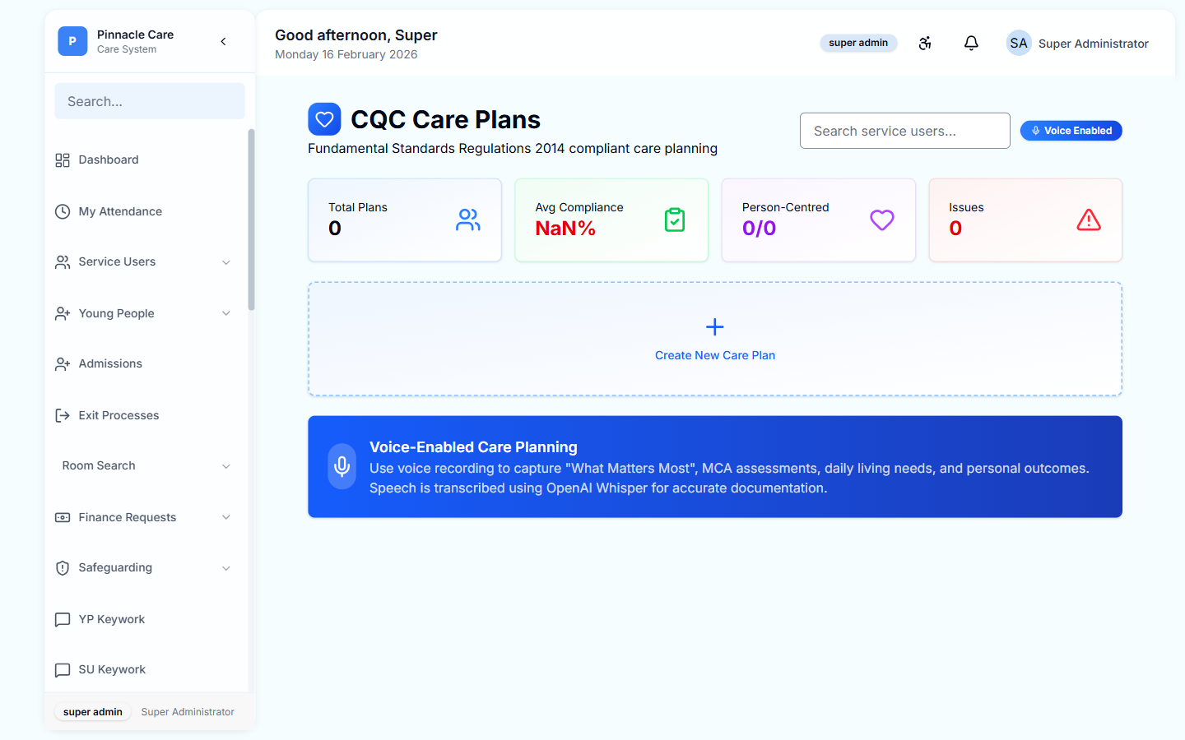Open the notifications bell
This screenshot has height=740, width=1185.
point(971,43)
